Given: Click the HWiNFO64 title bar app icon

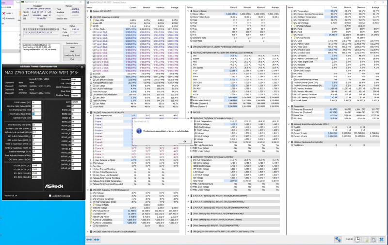Looking at the screenshot, I should [x=89, y=2].
